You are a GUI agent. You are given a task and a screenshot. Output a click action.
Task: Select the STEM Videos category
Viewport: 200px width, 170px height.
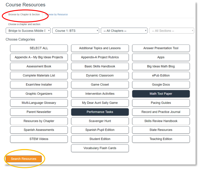click(x=39, y=139)
